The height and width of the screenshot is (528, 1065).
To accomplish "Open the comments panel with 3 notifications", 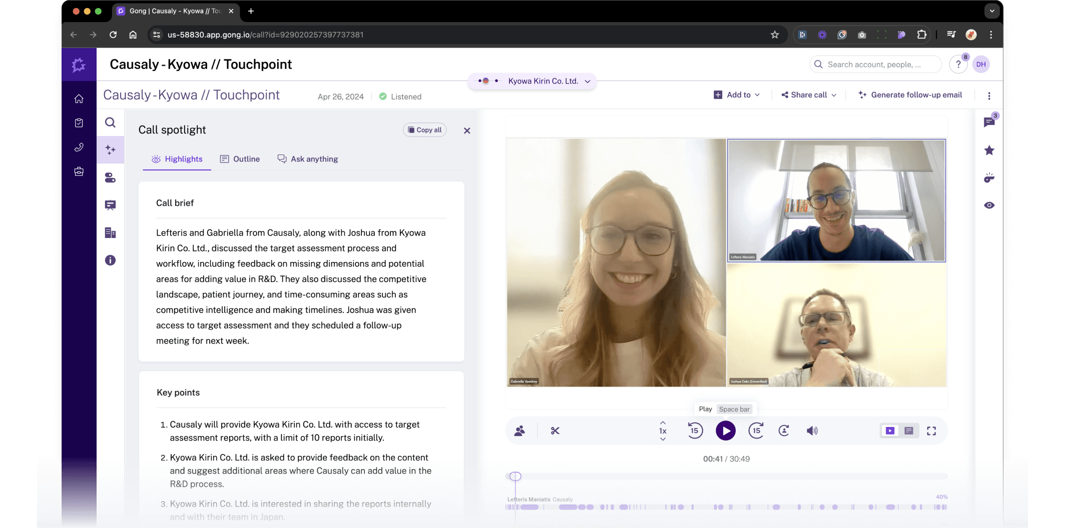I will coord(989,122).
